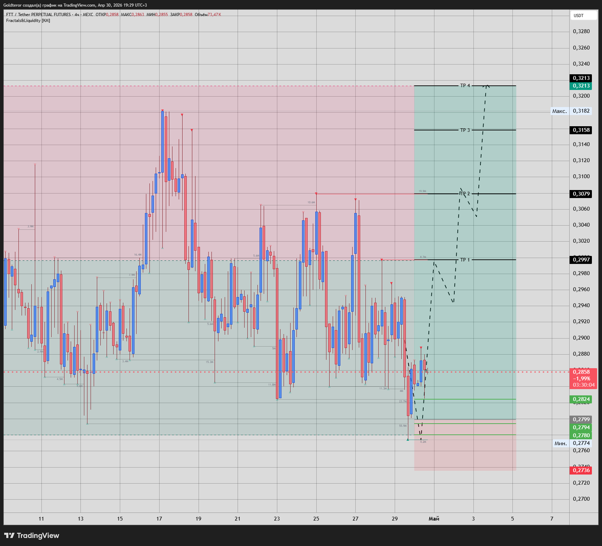Screen dimensions: 602x546
Task: Click date 11 on the time axis
Action: (41, 519)
